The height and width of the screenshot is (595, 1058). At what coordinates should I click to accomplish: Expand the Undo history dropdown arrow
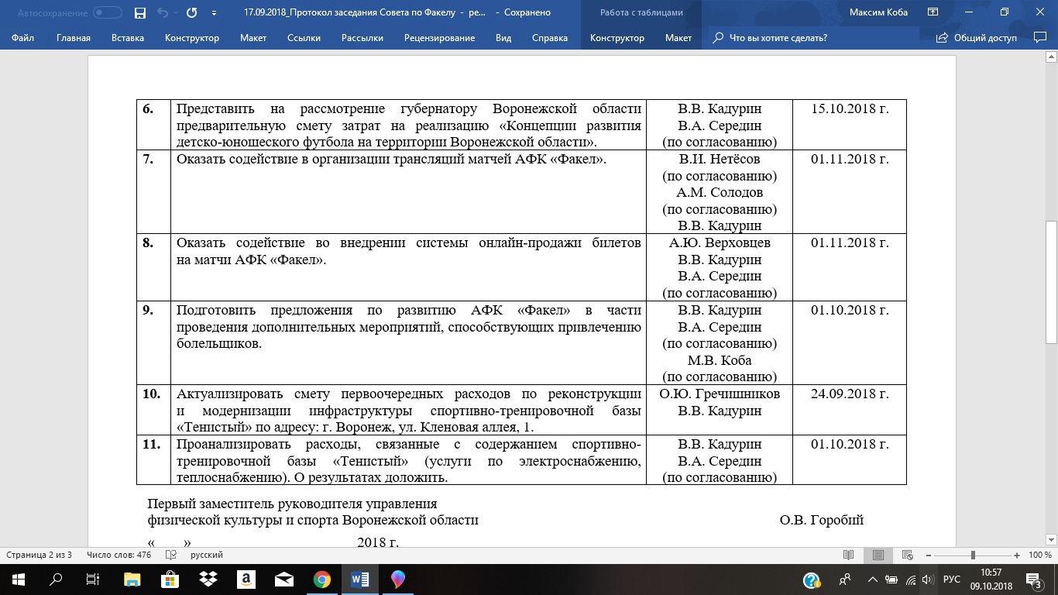click(x=175, y=13)
